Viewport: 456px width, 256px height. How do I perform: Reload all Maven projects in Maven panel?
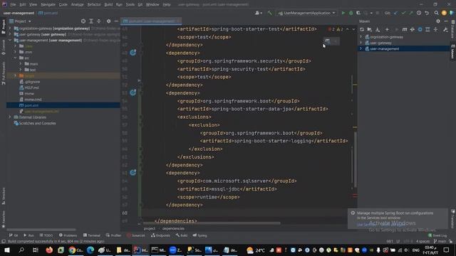(362, 30)
